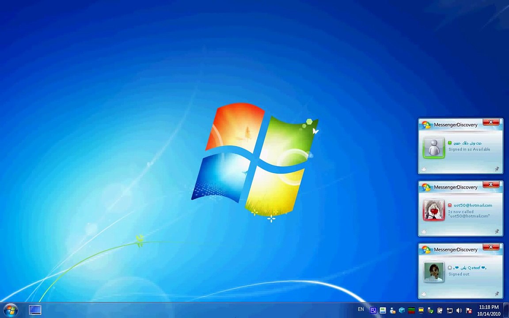
Task: Click the hand icon in the 'Signed out' popup
Action: [424, 294]
